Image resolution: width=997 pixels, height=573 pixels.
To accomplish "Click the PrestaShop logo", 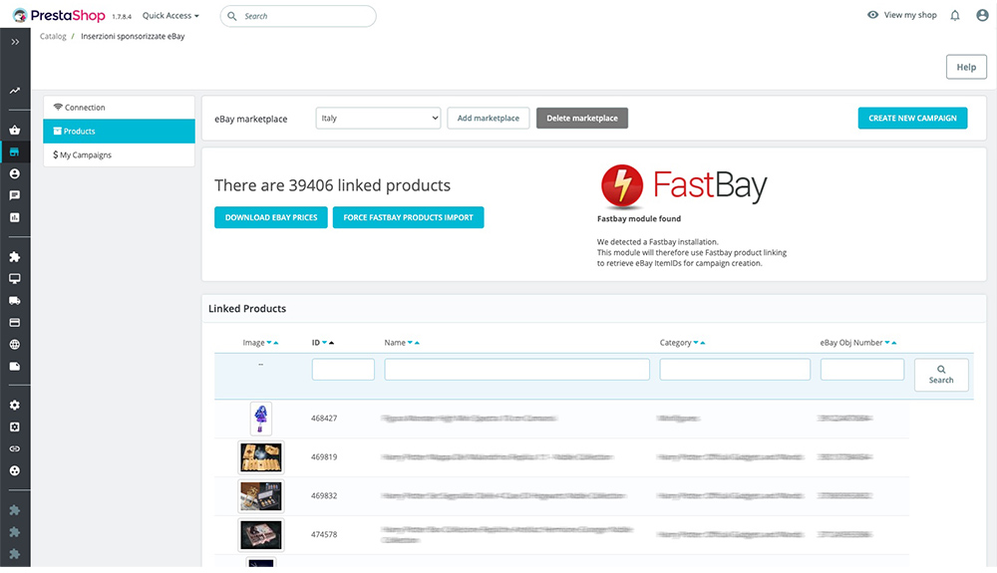I will (59, 15).
